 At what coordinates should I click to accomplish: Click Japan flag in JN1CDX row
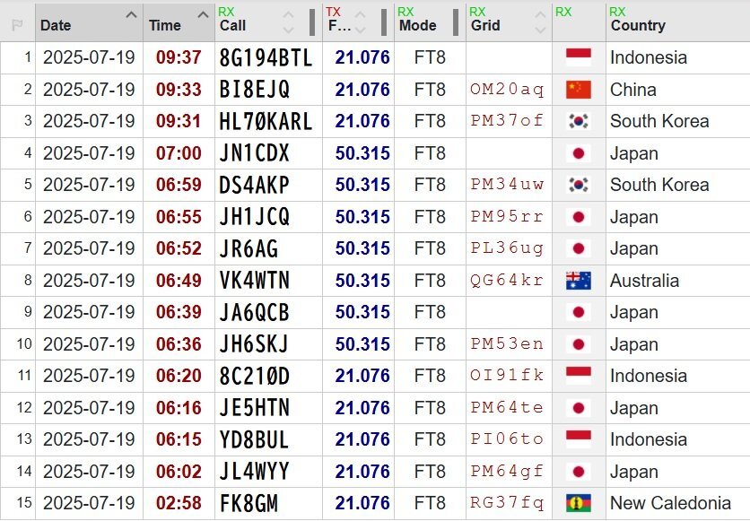point(579,153)
